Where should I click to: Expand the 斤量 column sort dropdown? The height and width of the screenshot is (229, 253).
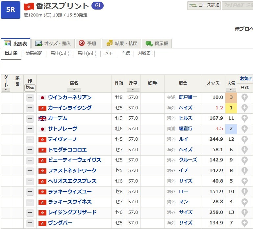(x=133, y=90)
